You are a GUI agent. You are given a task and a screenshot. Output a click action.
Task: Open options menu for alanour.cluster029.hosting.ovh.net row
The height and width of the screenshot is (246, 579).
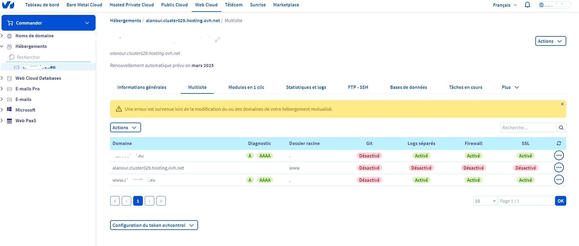pyautogui.click(x=559, y=168)
